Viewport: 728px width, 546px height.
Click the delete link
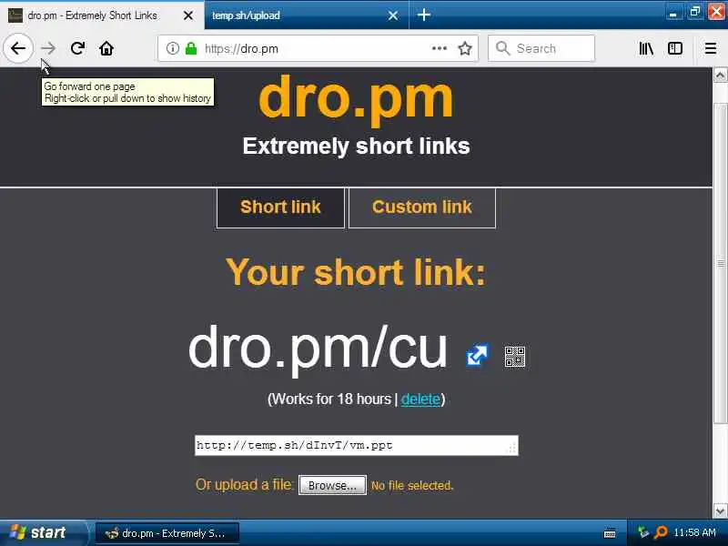click(x=420, y=399)
